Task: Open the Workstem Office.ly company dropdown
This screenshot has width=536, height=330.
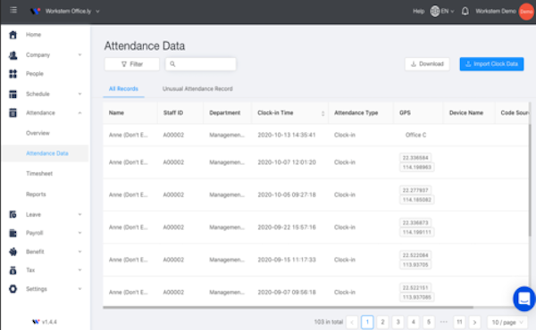Action: (72, 12)
